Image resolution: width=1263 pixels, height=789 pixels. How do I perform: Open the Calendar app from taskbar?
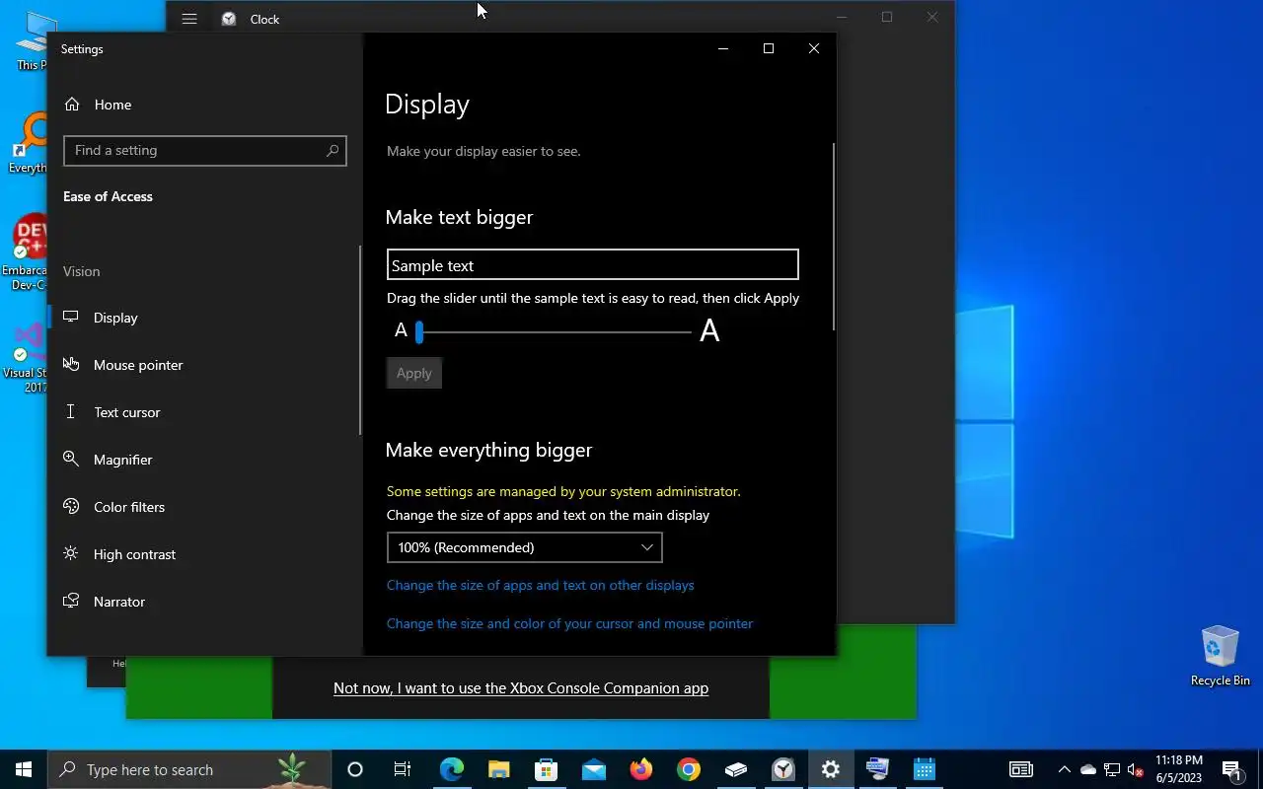tap(924, 769)
